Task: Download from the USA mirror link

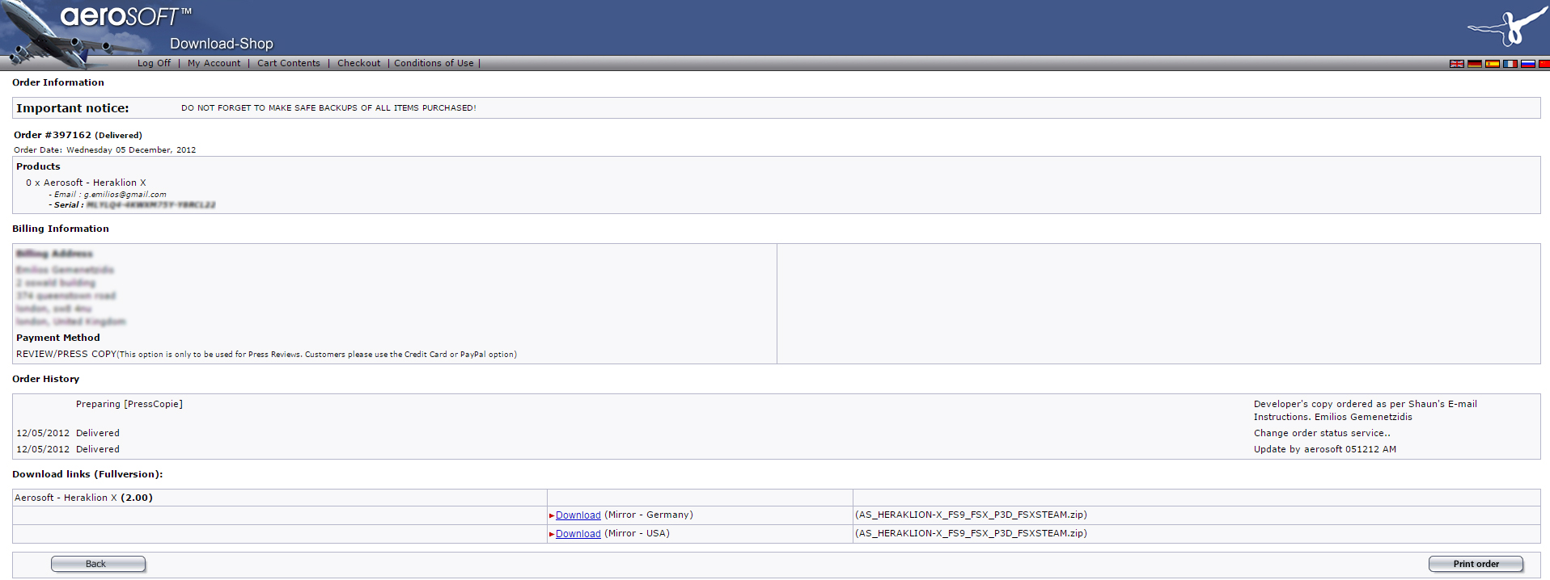Action: click(578, 534)
